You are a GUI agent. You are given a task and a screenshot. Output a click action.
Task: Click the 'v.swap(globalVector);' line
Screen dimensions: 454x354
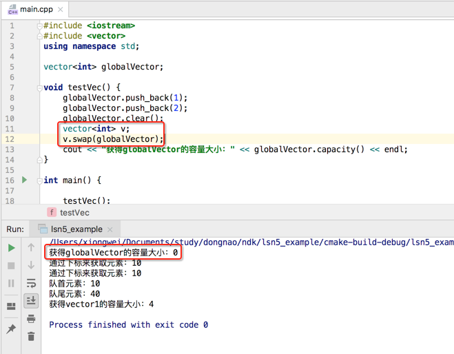(x=113, y=139)
